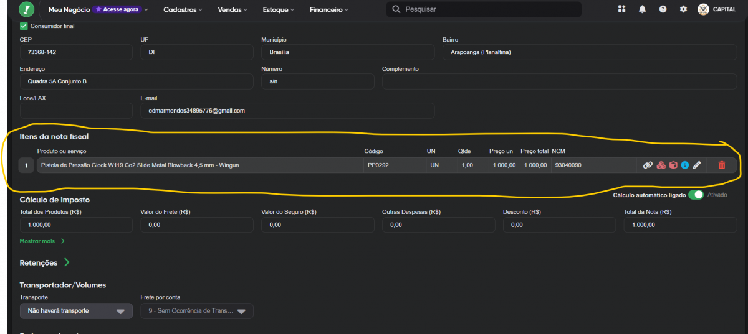Turn off the Cálculo automático toggle
This screenshot has height=334, width=748.
coord(696,195)
